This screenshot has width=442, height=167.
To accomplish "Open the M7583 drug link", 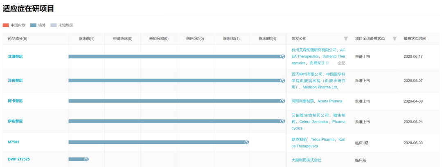I will pyautogui.click(x=14, y=142).
